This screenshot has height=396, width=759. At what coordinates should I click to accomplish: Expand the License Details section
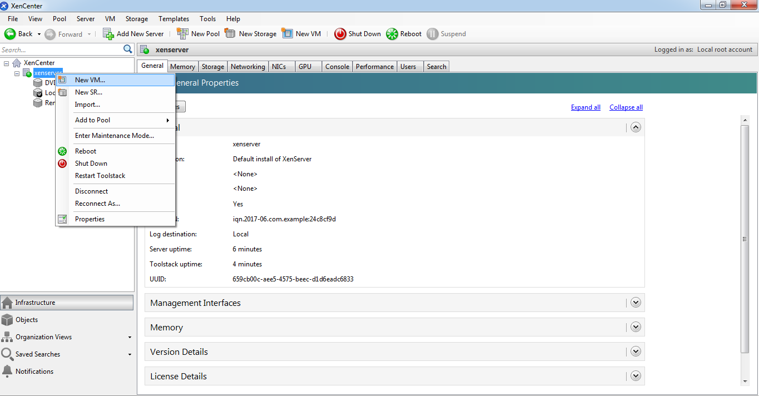(636, 377)
